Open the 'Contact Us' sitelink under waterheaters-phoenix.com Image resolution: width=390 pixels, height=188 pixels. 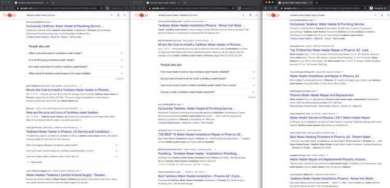[346, 106]
